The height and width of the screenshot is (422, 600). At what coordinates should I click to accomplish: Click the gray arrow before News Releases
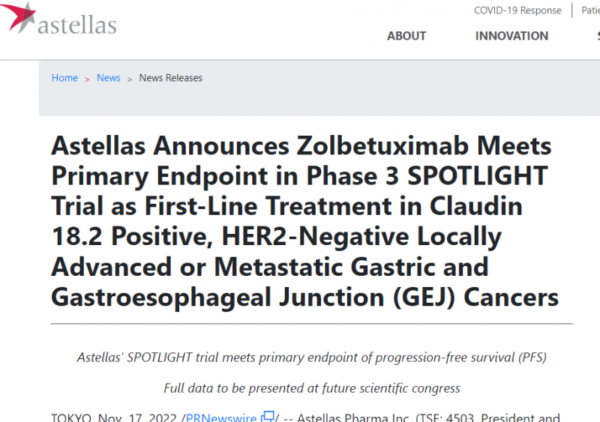point(130,79)
